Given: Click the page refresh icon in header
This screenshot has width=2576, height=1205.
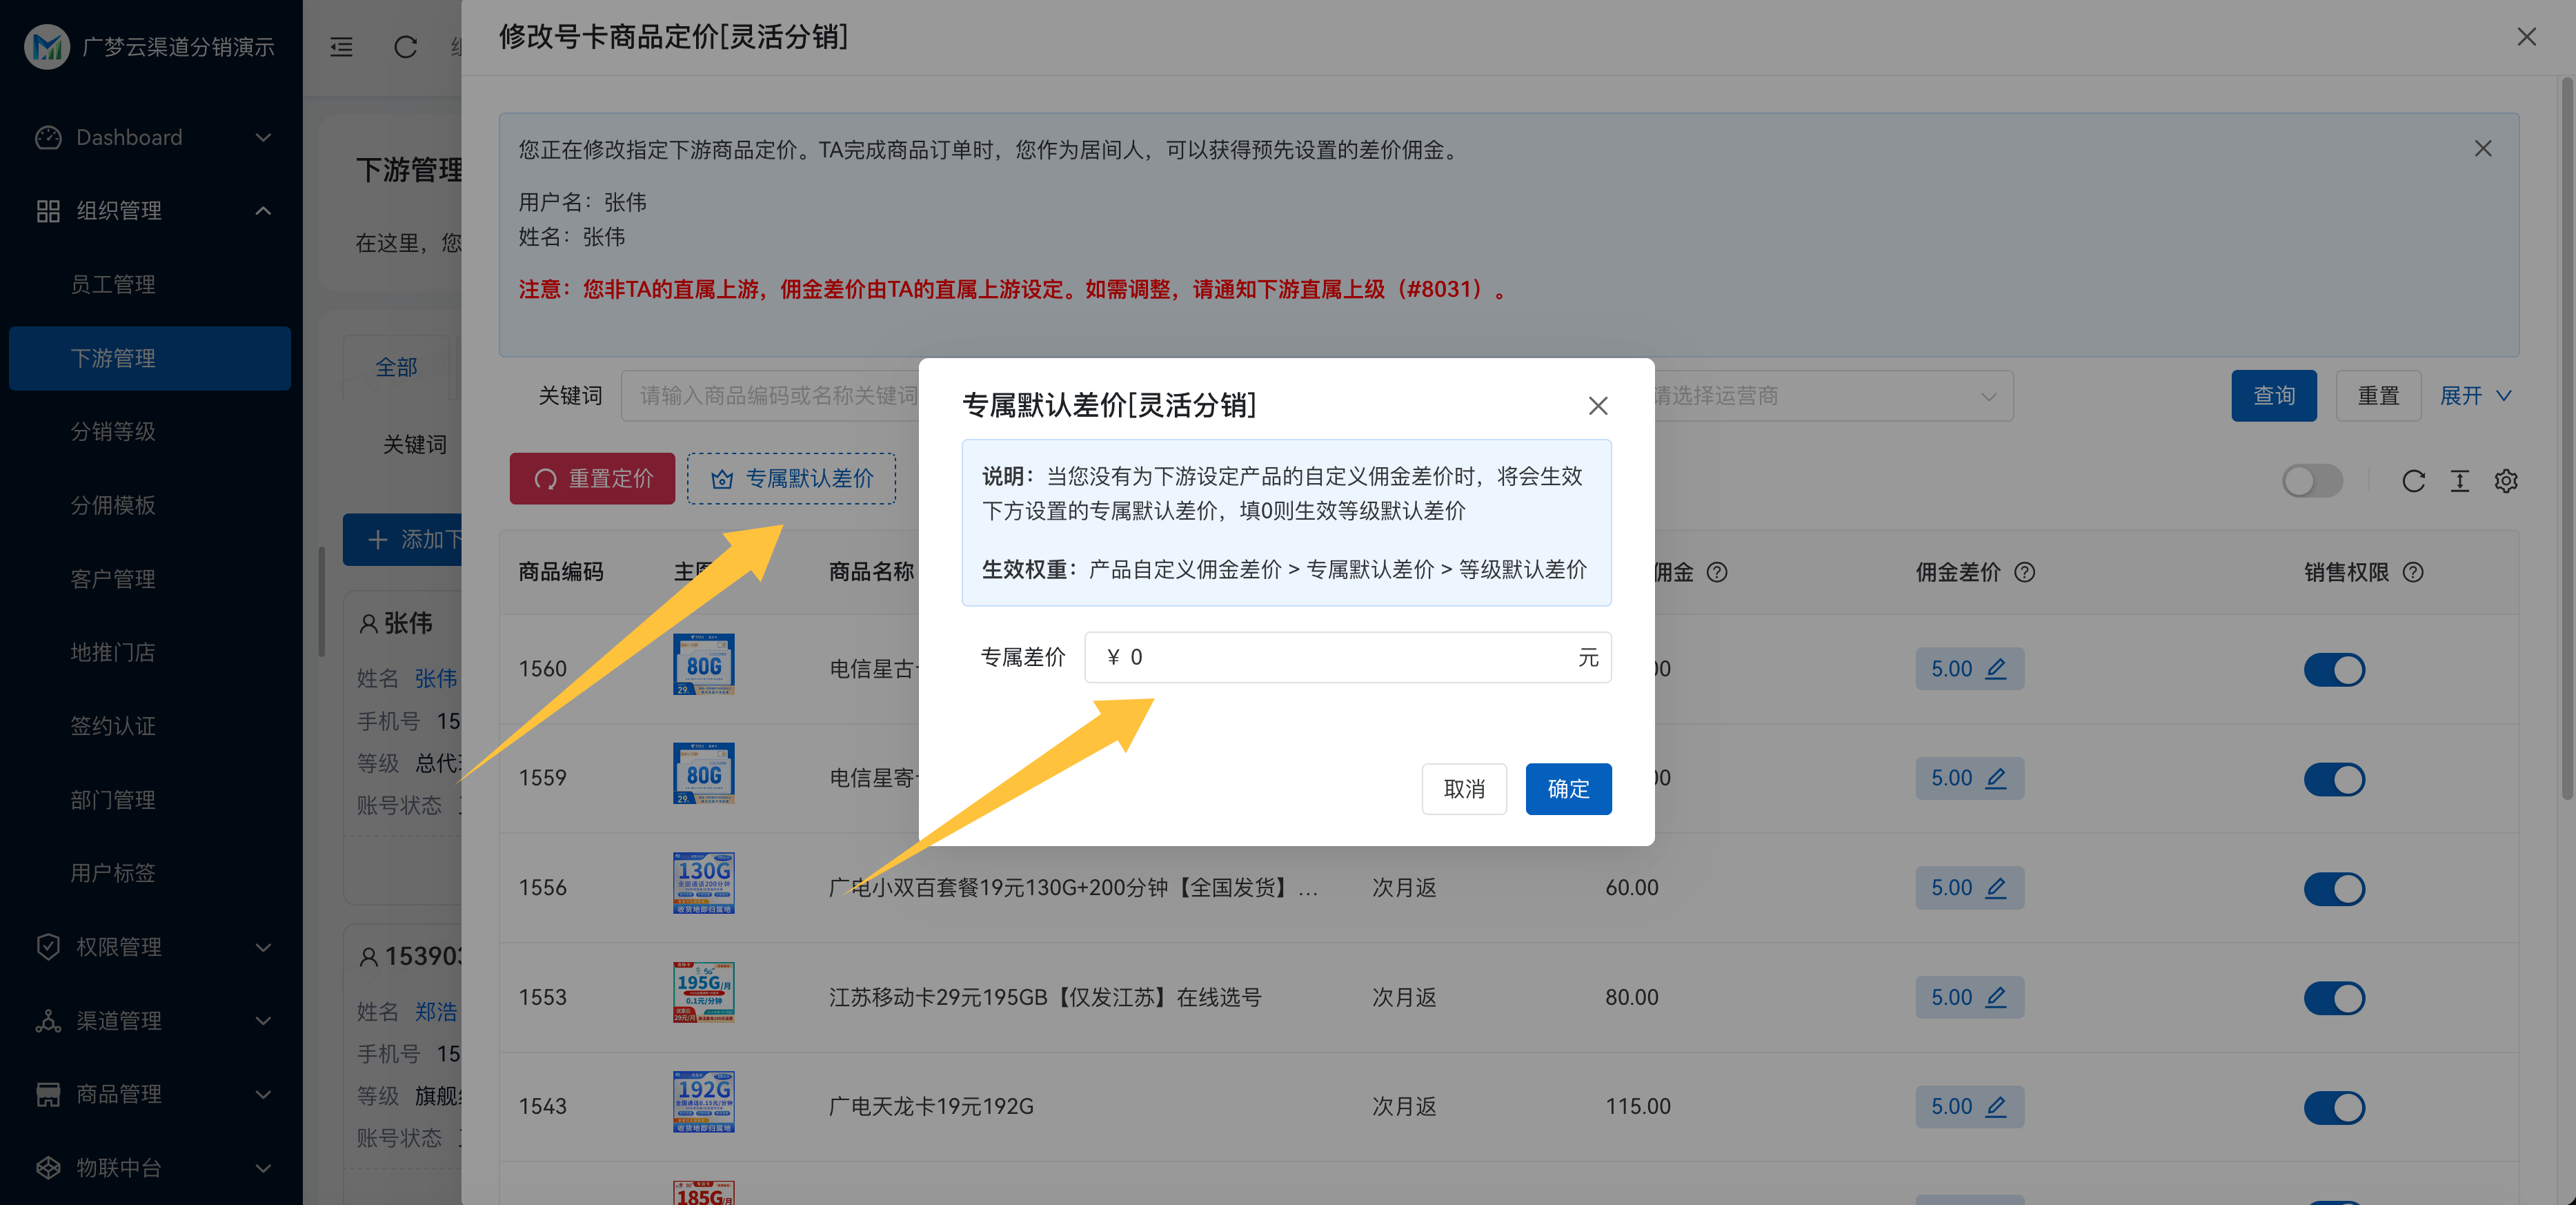Looking at the screenshot, I should click(x=405, y=47).
